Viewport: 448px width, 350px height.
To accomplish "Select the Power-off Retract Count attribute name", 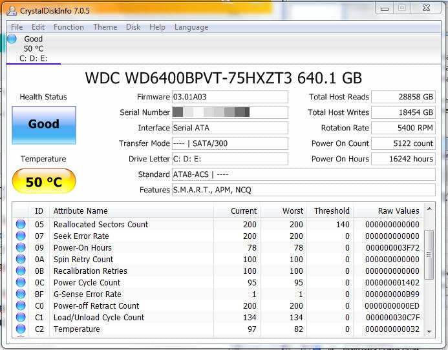I will pos(96,305).
